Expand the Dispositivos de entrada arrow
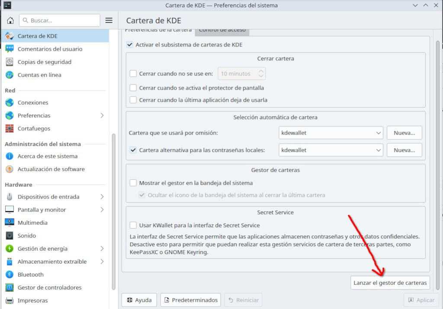This screenshot has width=443, height=309. [102, 196]
